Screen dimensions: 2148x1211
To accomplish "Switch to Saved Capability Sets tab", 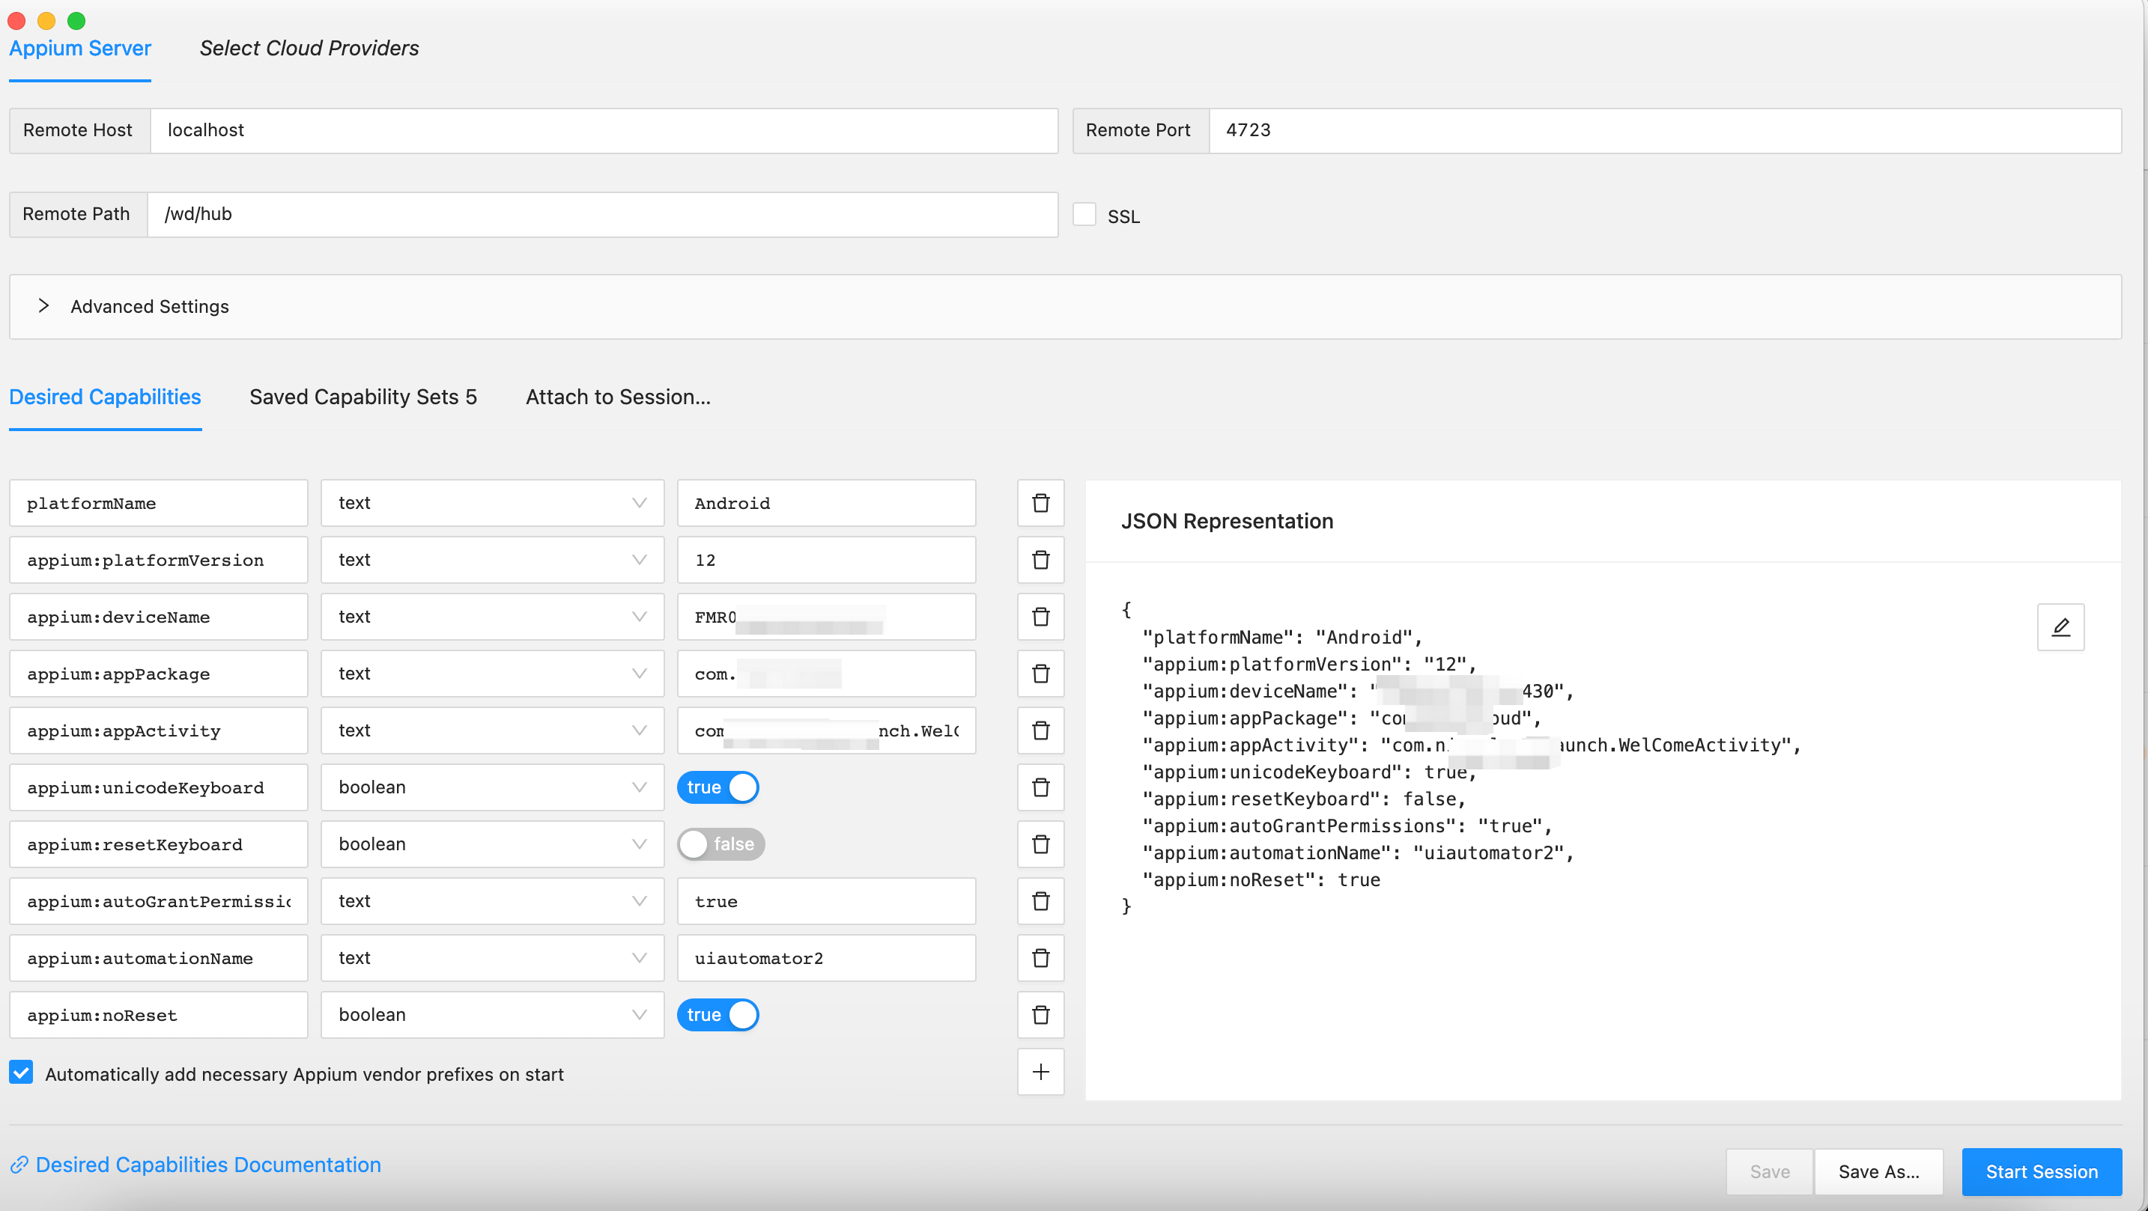I will click(362, 397).
